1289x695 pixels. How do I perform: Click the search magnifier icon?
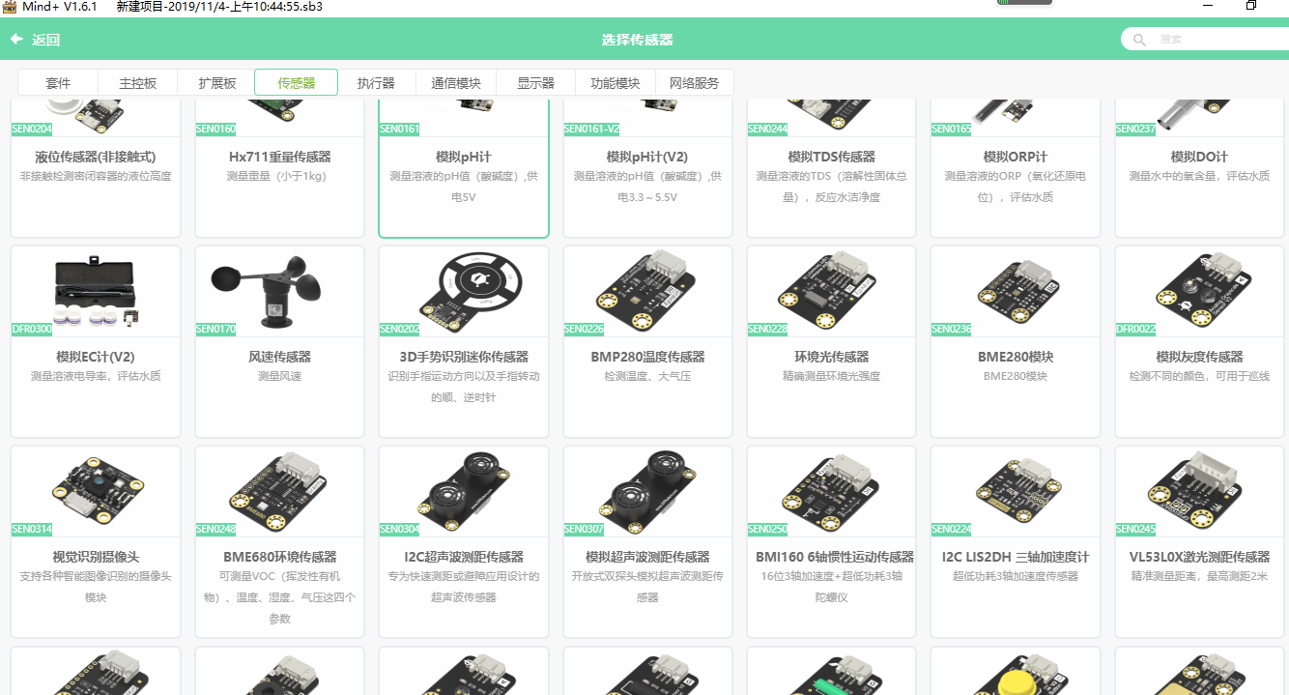pyautogui.click(x=1139, y=40)
